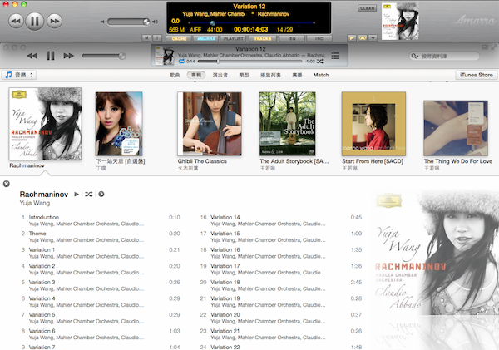Select track 20 Variation 18

point(281,285)
